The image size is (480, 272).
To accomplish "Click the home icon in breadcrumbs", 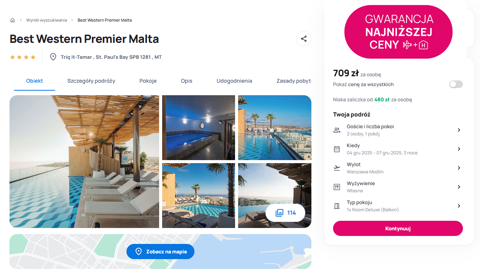I will tap(13, 20).
